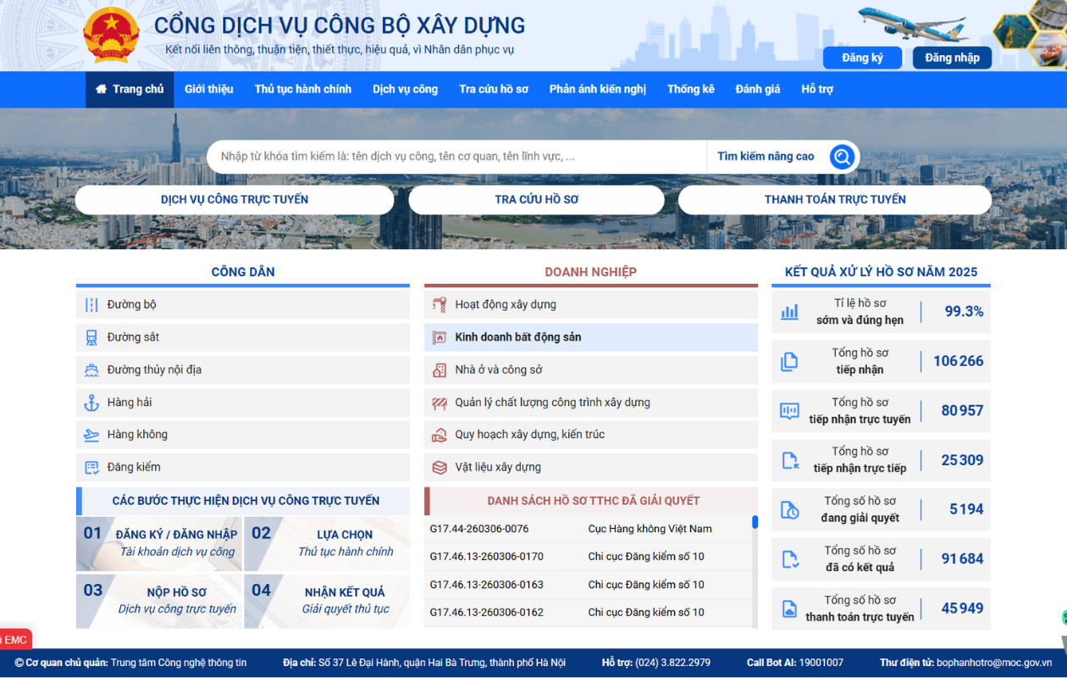This screenshot has height=678, width=1067.
Task: Click inside the keyword search field
Action: pyautogui.click(x=457, y=156)
